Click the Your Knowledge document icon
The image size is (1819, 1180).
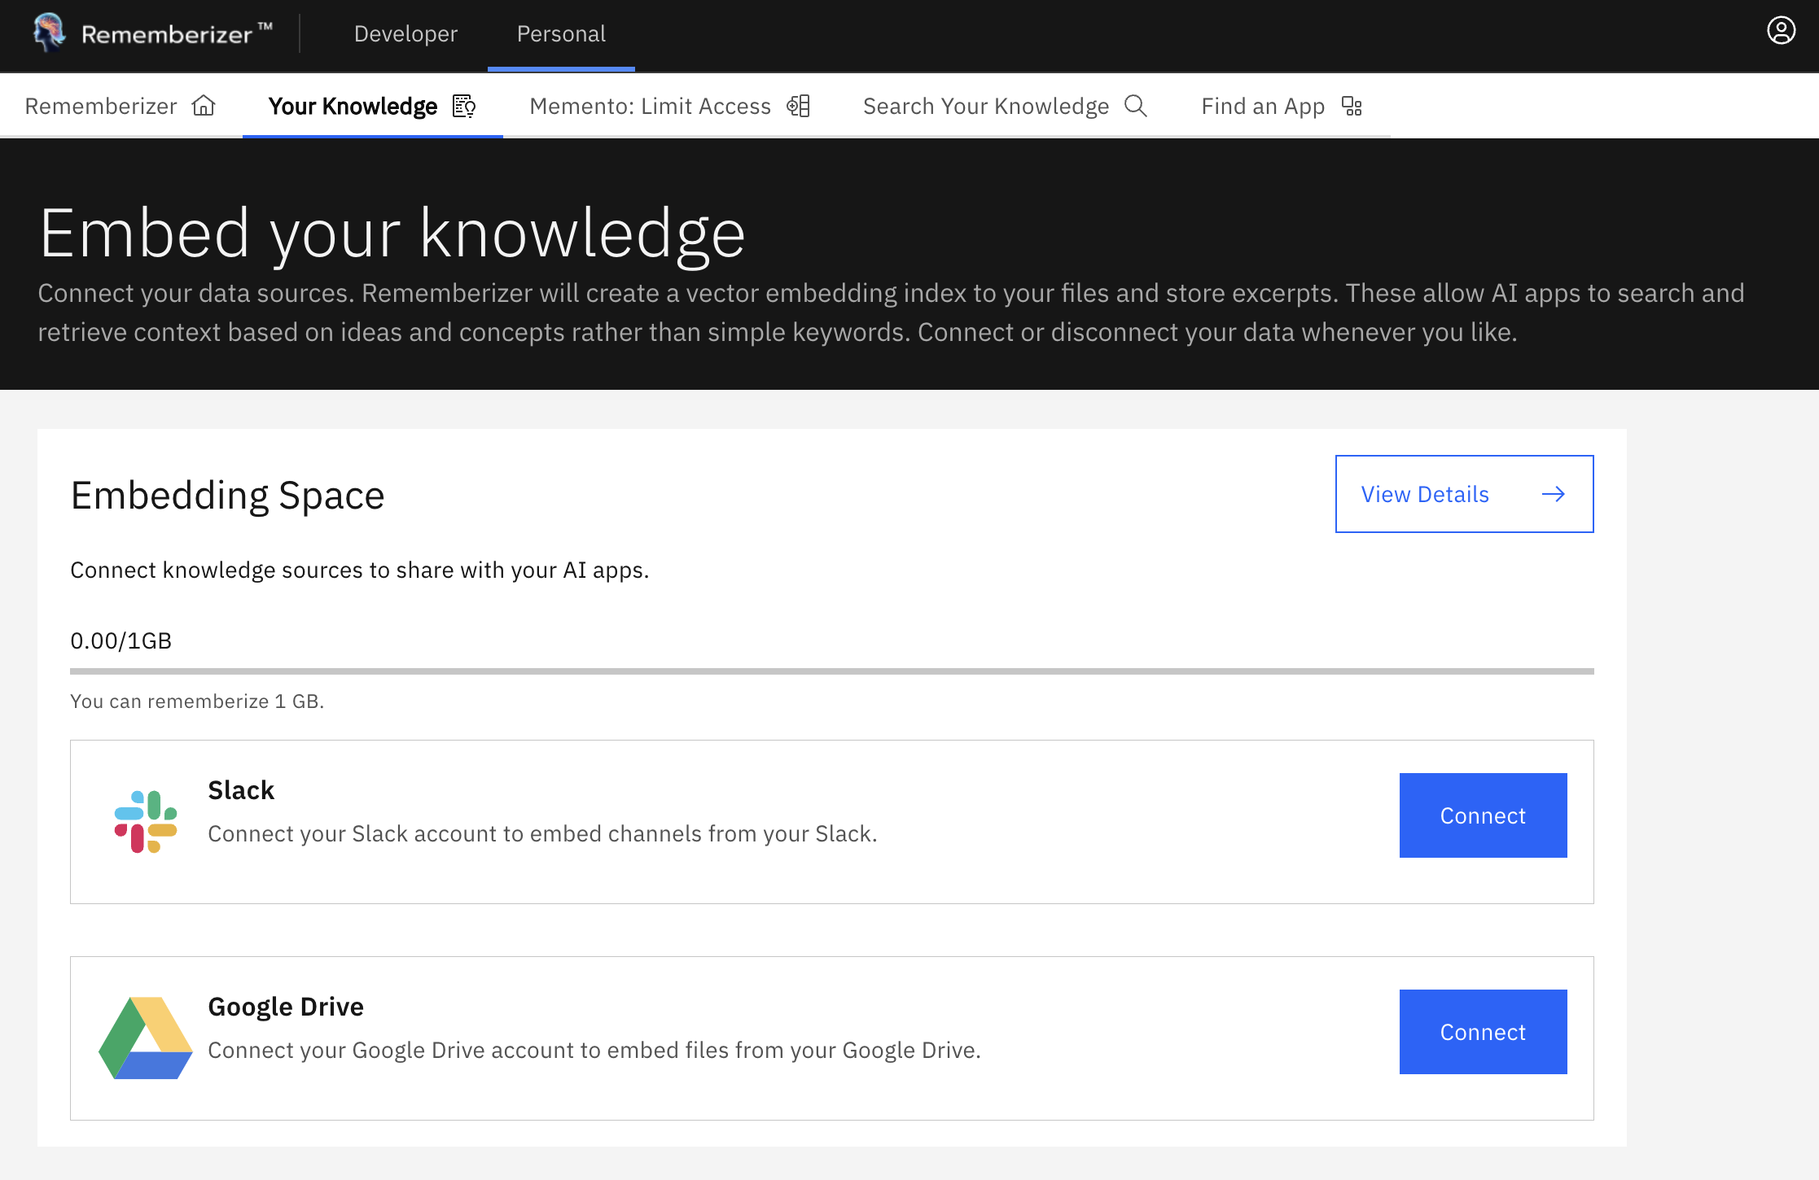tap(463, 106)
